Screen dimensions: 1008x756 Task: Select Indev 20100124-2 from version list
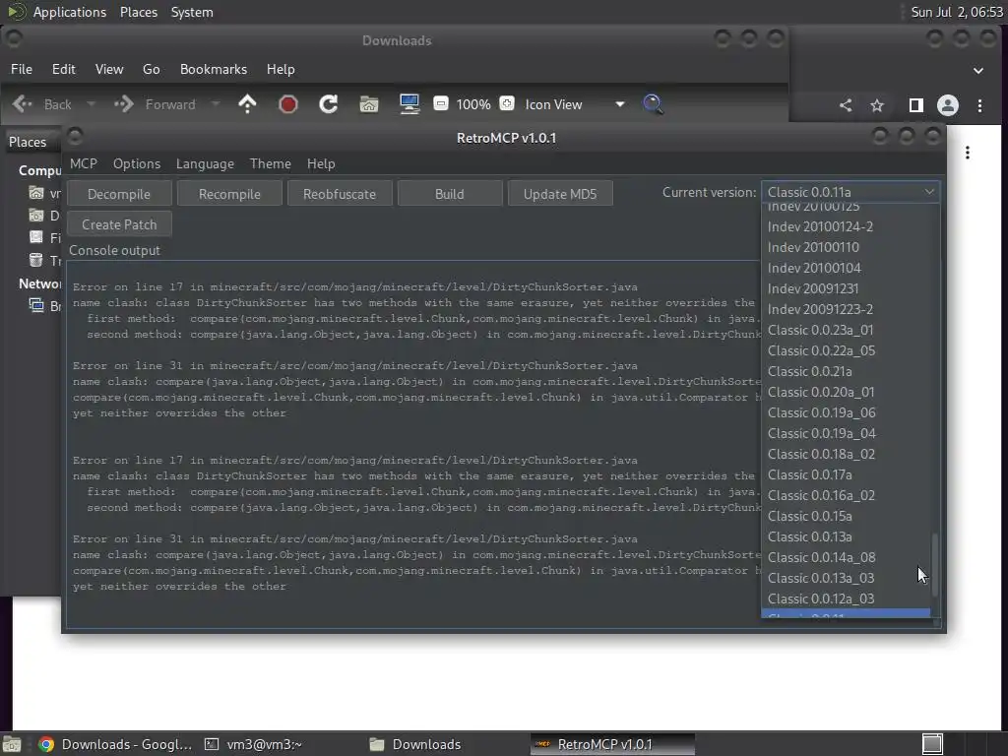[846, 226]
